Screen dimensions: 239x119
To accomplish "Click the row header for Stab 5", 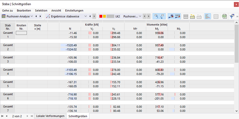I will 8,86.
